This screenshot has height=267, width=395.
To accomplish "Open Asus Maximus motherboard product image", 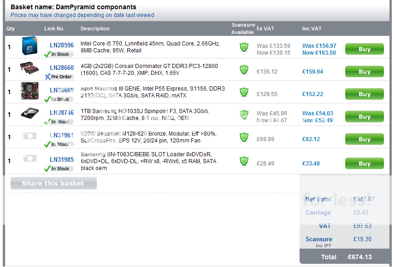I will (x=29, y=91).
